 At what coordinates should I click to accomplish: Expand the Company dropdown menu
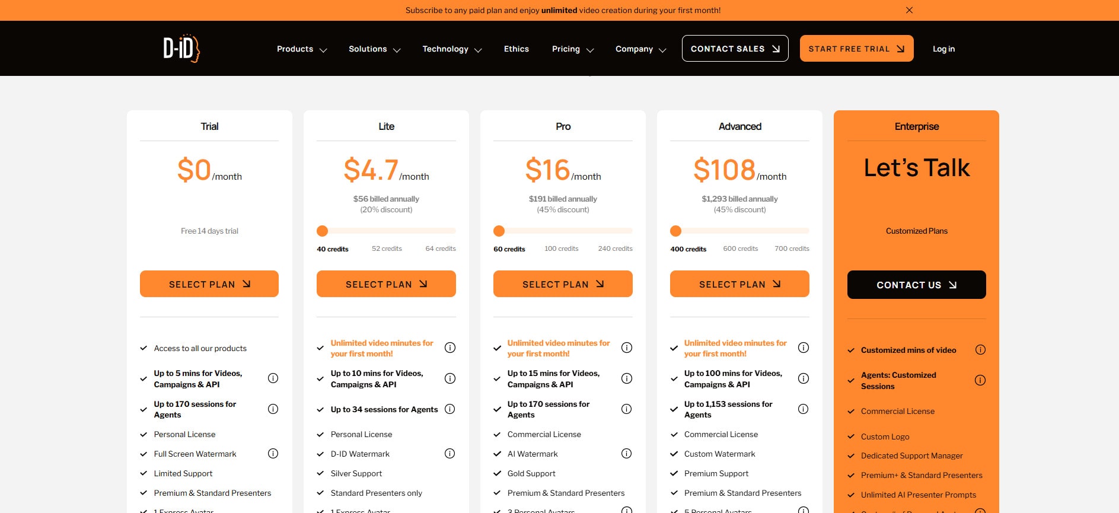pyautogui.click(x=641, y=49)
